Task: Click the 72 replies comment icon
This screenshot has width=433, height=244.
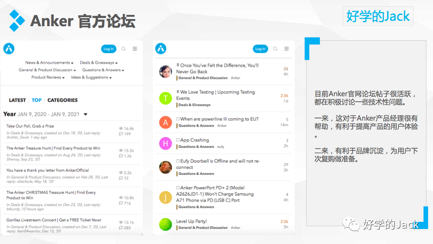Action: point(121,178)
